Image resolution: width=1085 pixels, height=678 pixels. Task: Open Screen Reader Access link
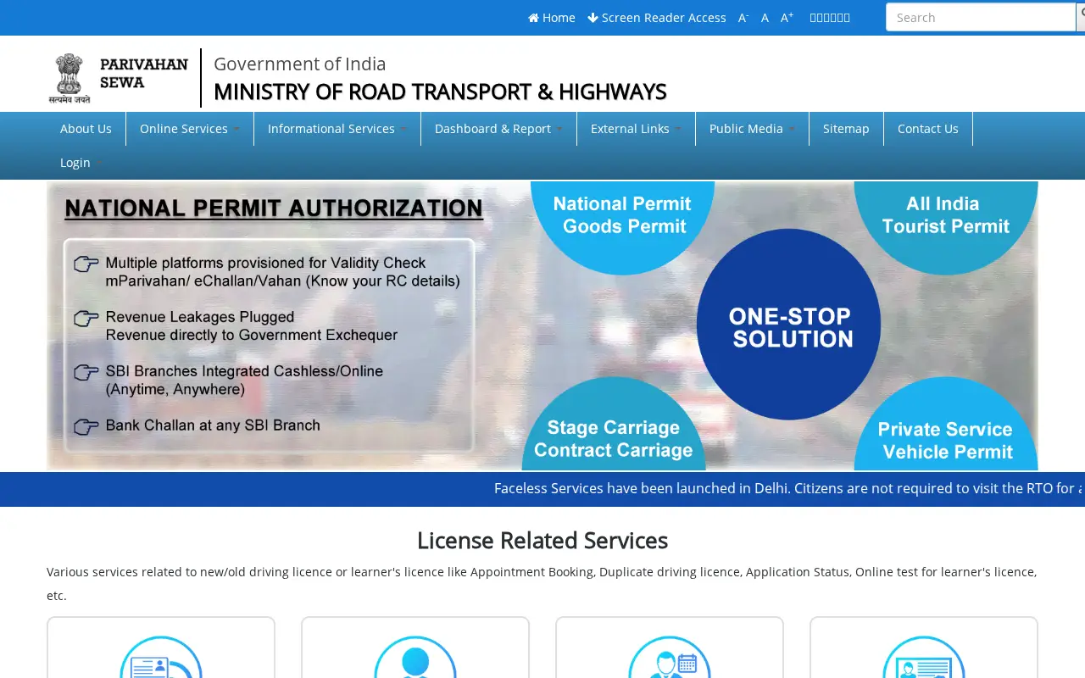point(657,18)
